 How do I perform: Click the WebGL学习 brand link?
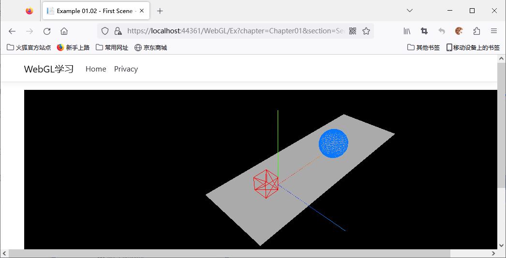pos(49,69)
